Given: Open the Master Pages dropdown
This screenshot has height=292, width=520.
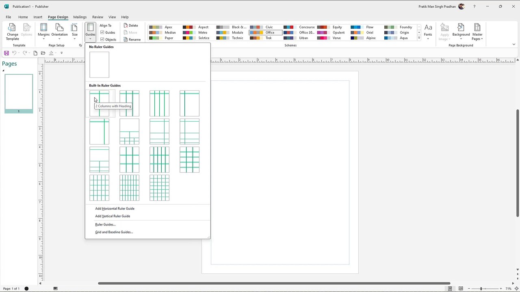Looking at the screenshot, I should click(477, 32).
